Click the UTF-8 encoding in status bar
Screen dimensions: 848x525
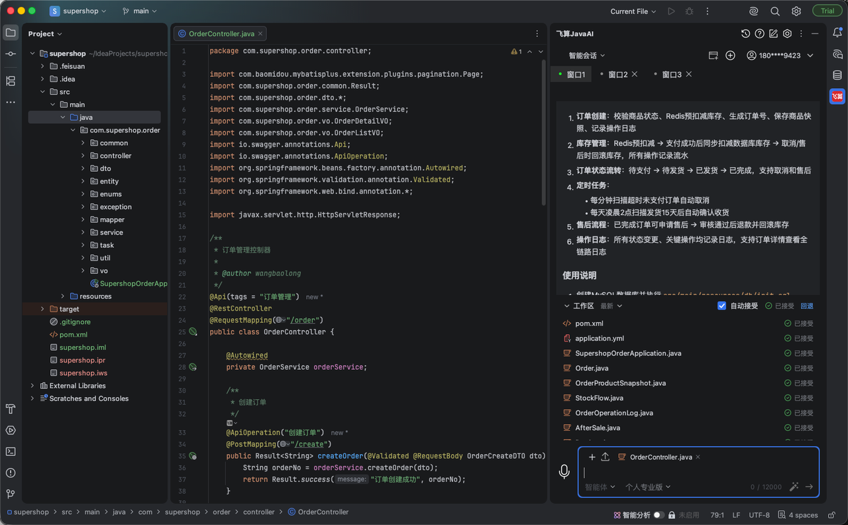pyautogui.click(x=759, y=514)
